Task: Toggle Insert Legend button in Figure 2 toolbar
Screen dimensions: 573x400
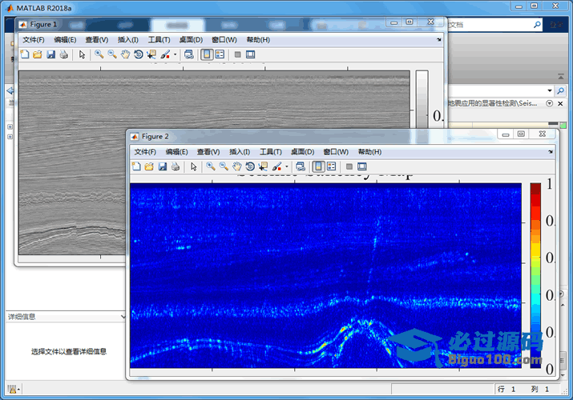Action: click(331, 166)
